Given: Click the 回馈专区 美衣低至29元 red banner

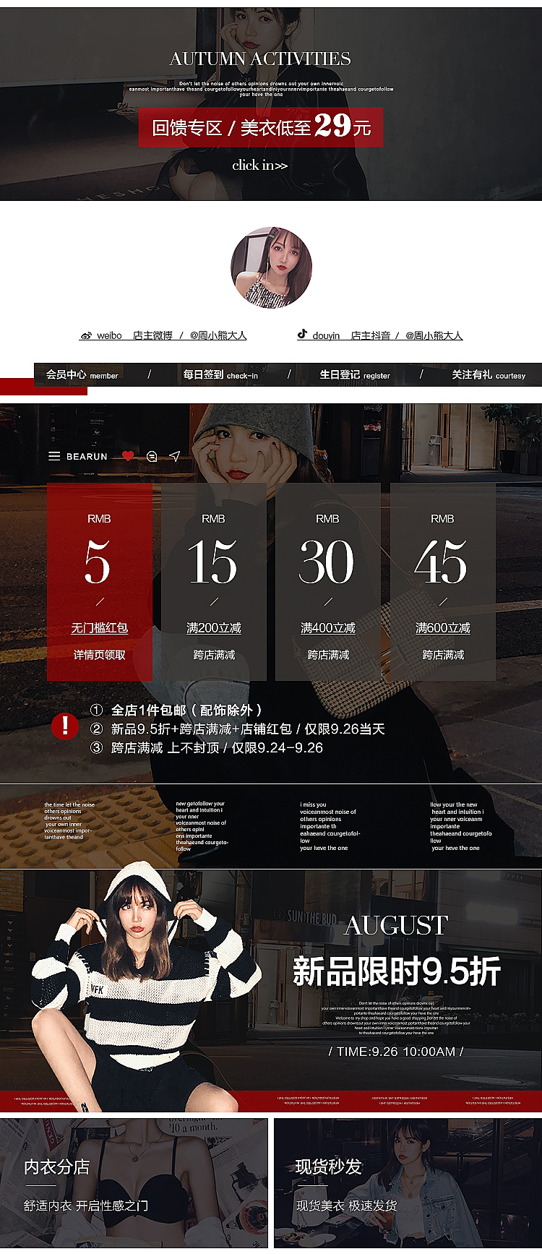Looking at the screenshot, I should (x=261, y=127).
